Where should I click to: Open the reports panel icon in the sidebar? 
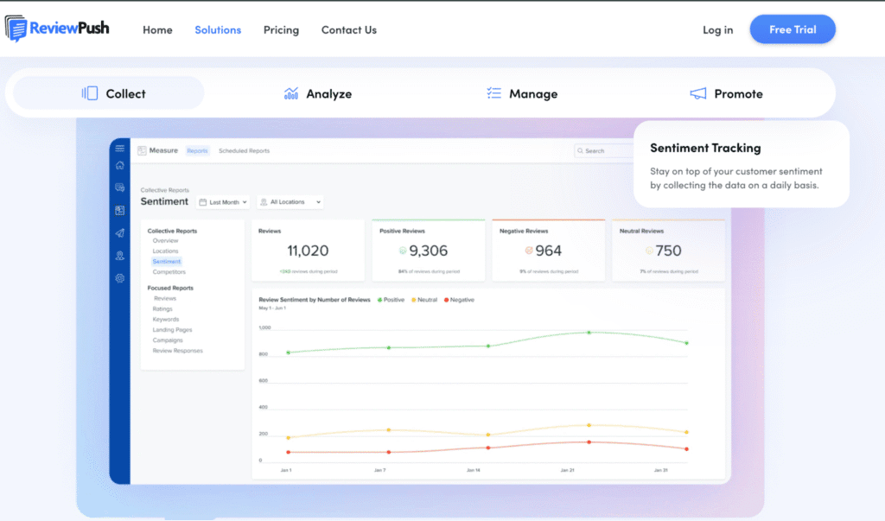click(120, 208)
